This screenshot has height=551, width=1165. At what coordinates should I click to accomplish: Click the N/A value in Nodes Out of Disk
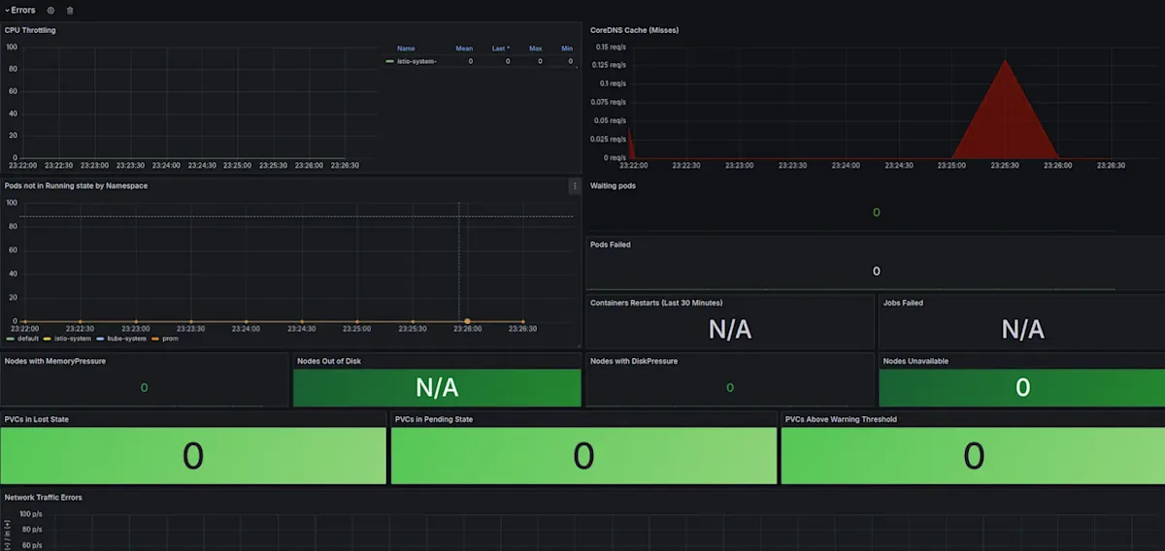437,388
